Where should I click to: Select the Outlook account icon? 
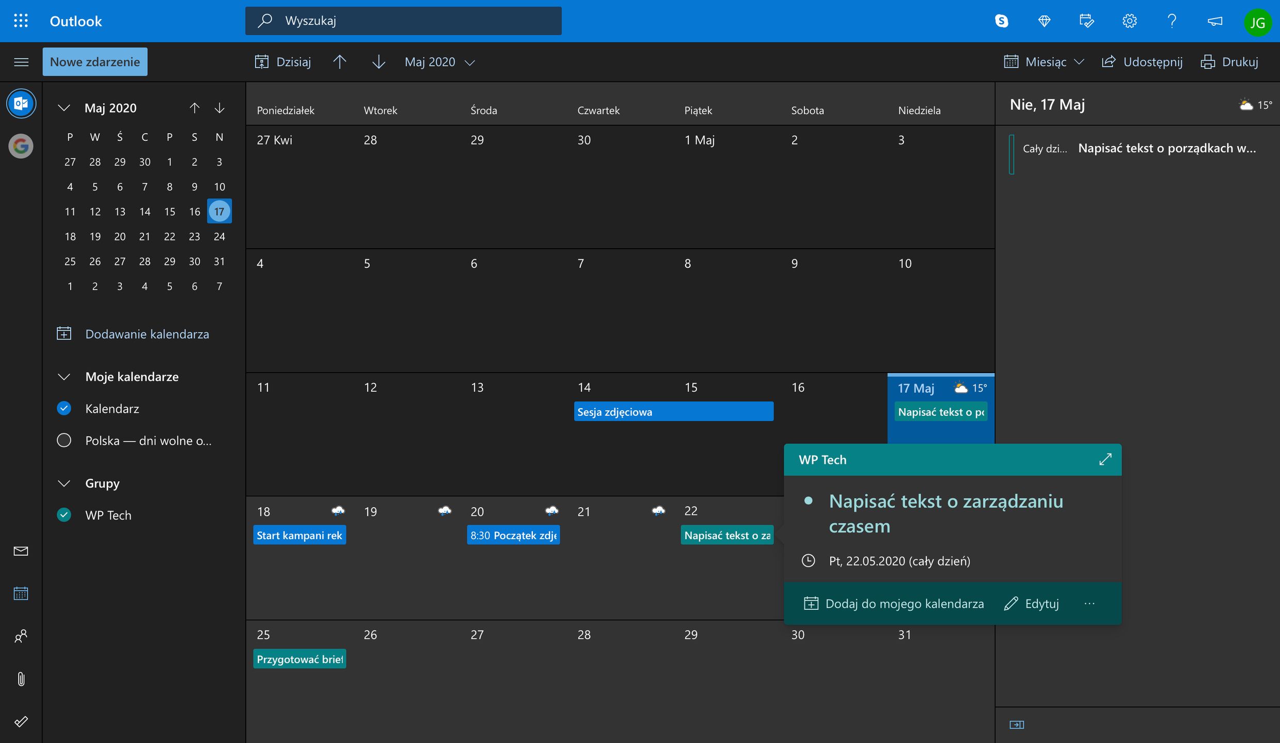(21, 104)
